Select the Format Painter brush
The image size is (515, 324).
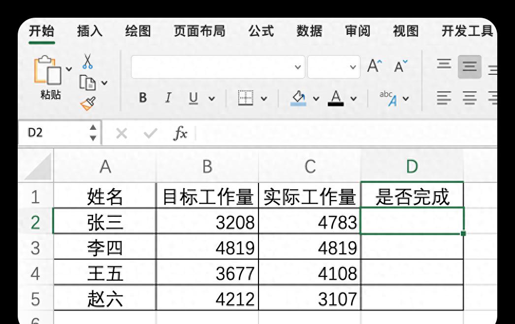(88, 103)
